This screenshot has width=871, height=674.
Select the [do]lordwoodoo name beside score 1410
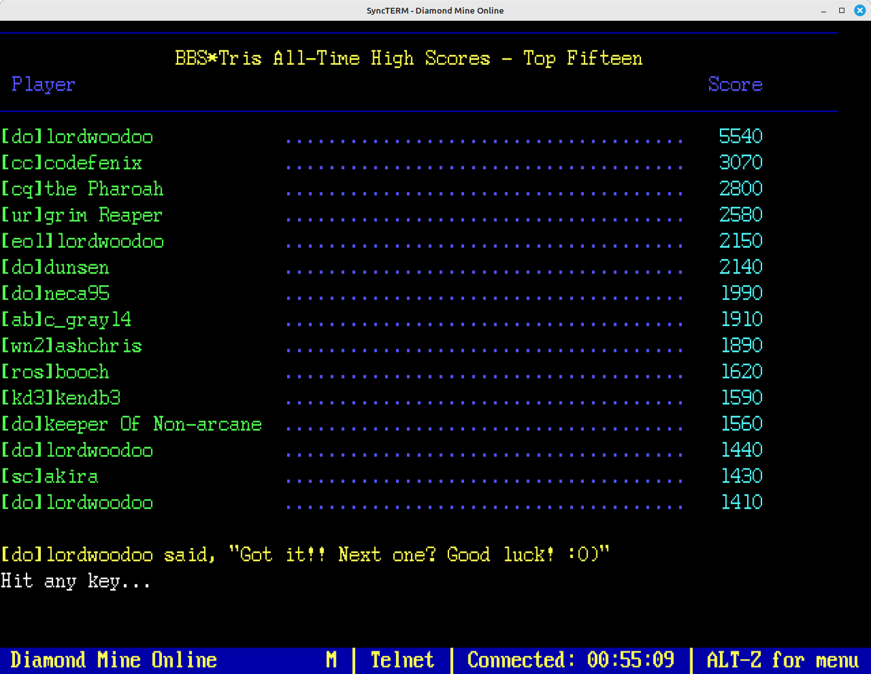[x=77, y=502]
